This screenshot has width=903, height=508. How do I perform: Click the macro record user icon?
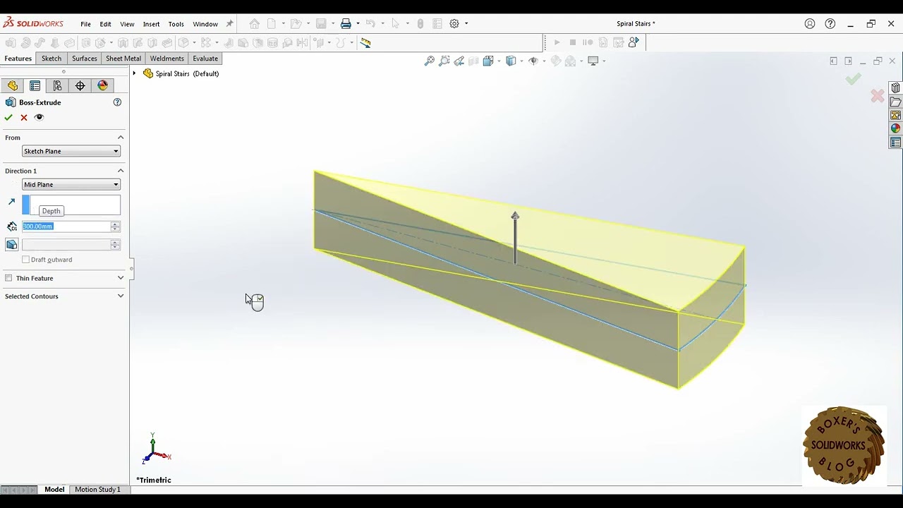tap(634, 42)
